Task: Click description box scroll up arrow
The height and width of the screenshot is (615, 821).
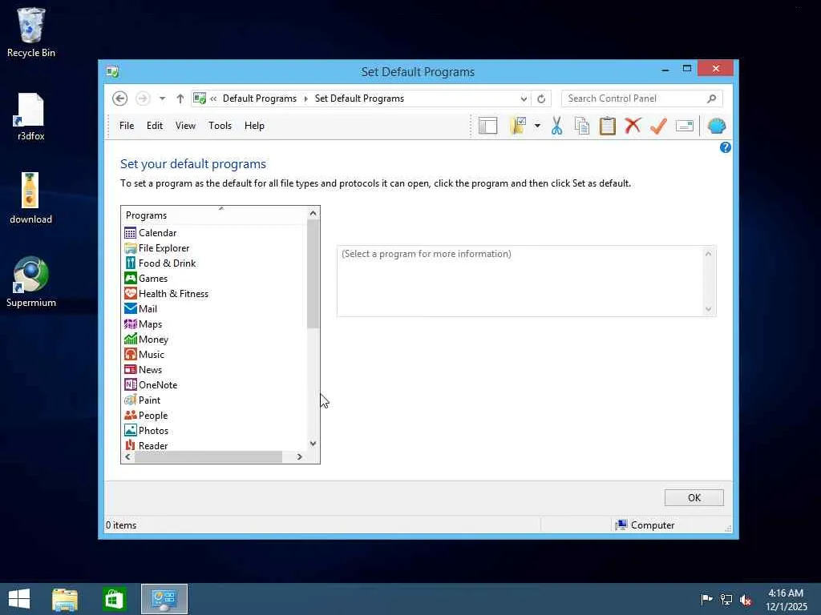Action: 709,254
